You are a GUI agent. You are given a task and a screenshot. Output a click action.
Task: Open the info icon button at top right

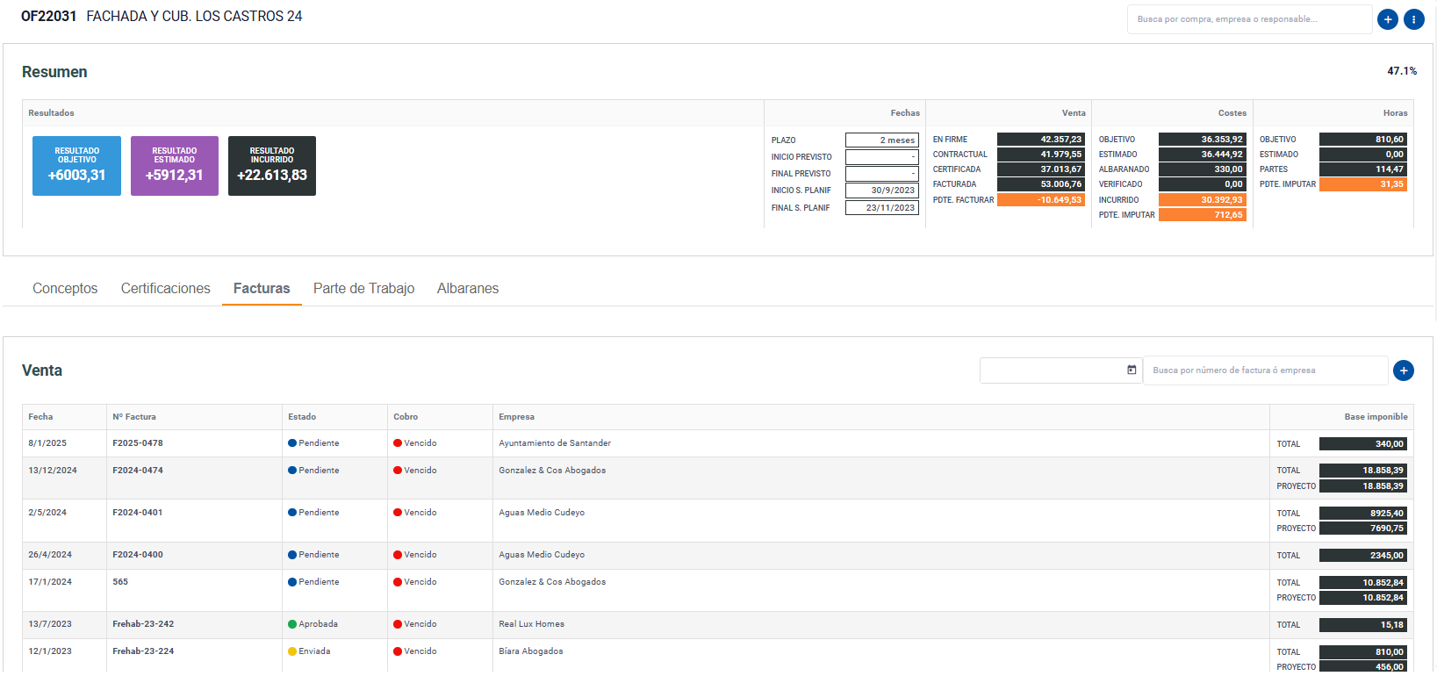tap(1414, 19)
